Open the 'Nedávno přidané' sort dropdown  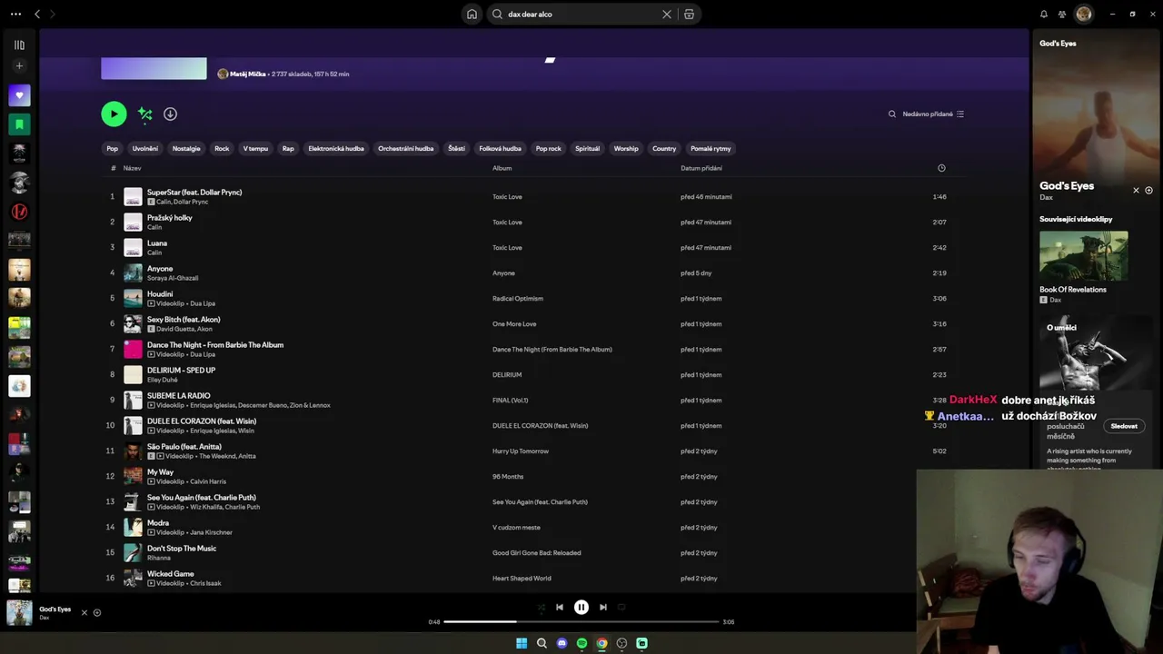[933, 114]
